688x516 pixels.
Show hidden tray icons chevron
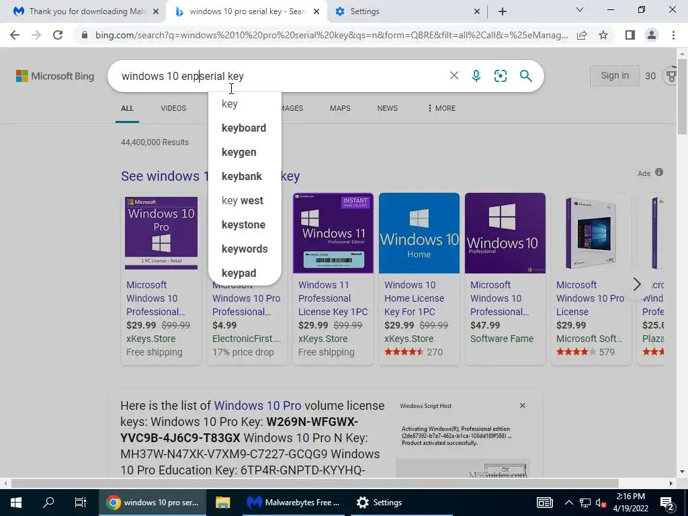[x=568, y=503]
